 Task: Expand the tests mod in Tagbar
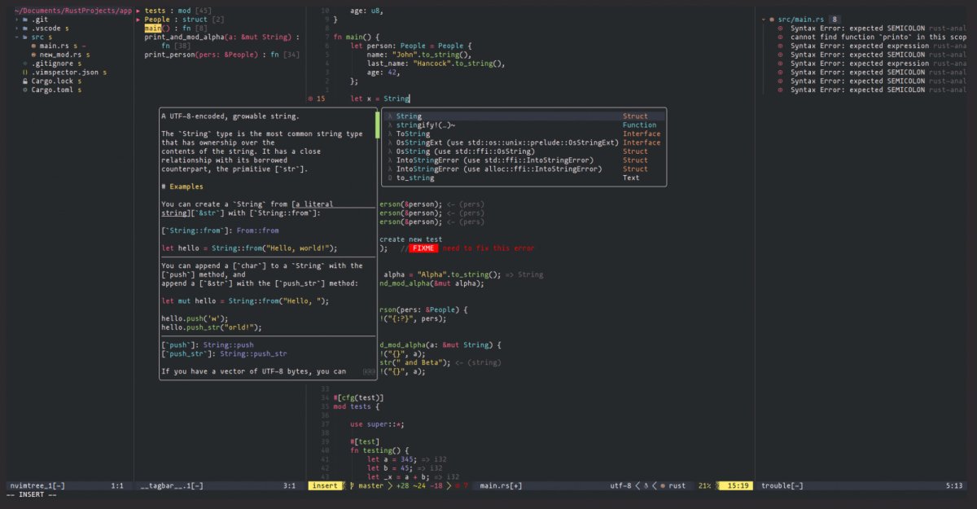(138, 11)
